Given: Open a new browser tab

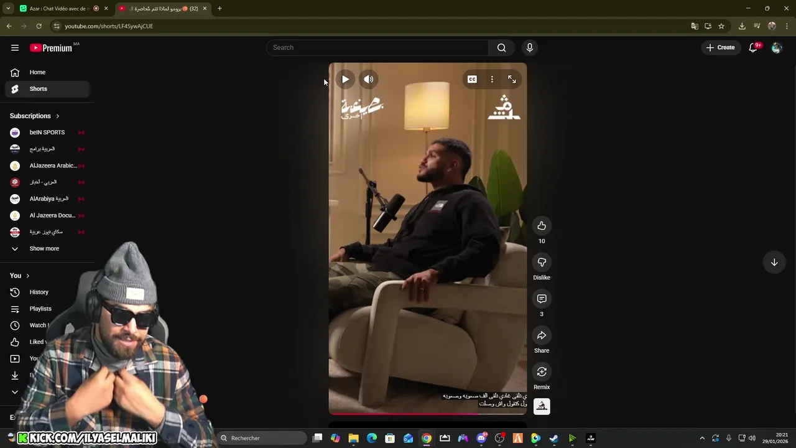Looking at the screenshot, I should point(220,9).
